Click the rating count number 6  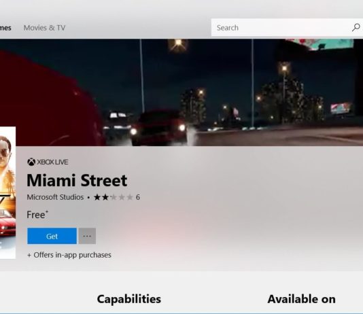pyautogui.click(x=138, y=197)
